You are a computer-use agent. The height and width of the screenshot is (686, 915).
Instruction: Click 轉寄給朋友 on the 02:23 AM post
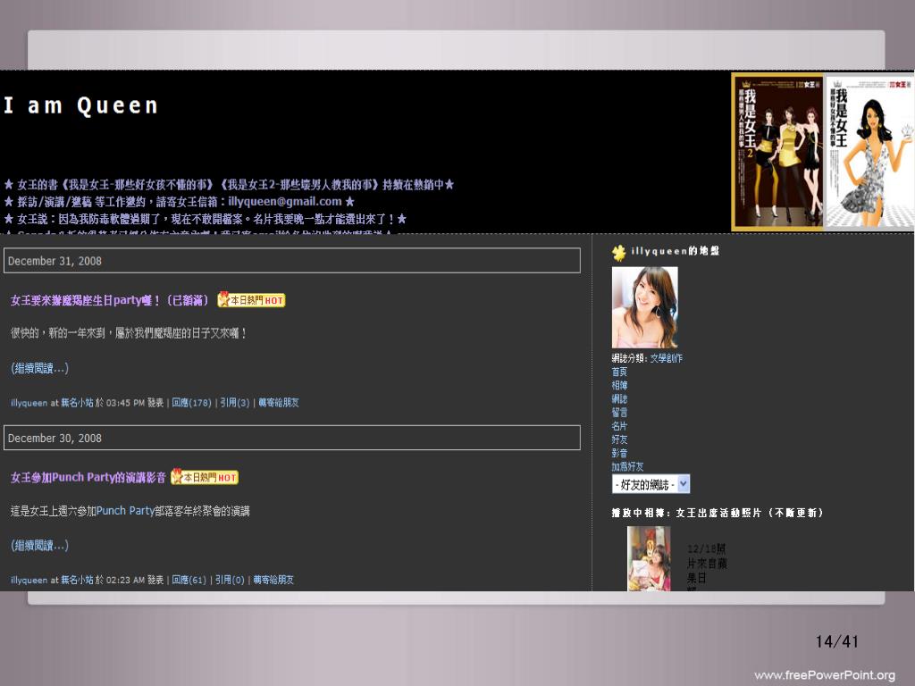[273, 580]
